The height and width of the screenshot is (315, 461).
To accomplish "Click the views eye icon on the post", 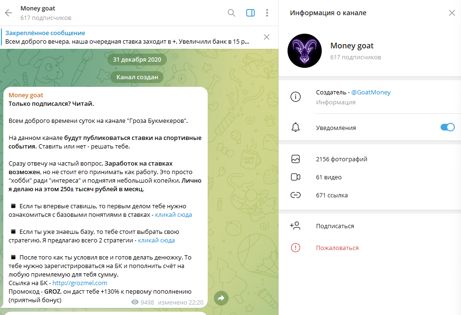I will click(135, 302).
